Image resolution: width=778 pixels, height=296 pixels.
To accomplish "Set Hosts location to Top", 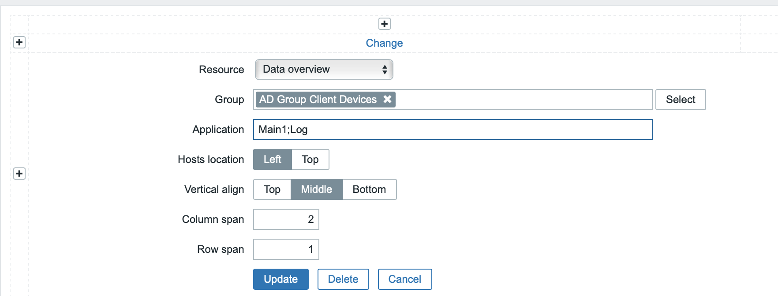I will click(310, 159).
